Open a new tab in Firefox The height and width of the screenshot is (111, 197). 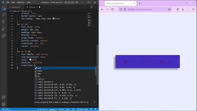pyautogui.click(x=139, y=3)
